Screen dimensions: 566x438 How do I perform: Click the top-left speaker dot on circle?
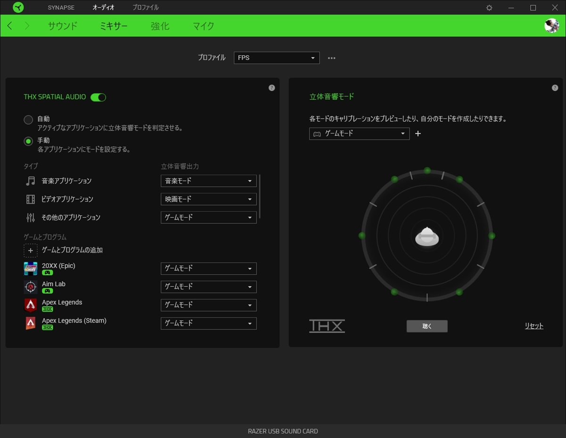coord(394,179)
